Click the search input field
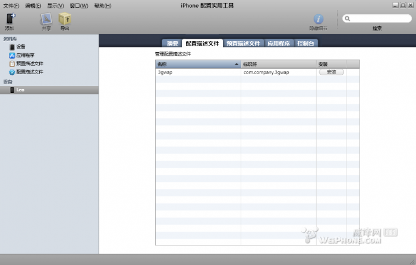 (377, 18)
